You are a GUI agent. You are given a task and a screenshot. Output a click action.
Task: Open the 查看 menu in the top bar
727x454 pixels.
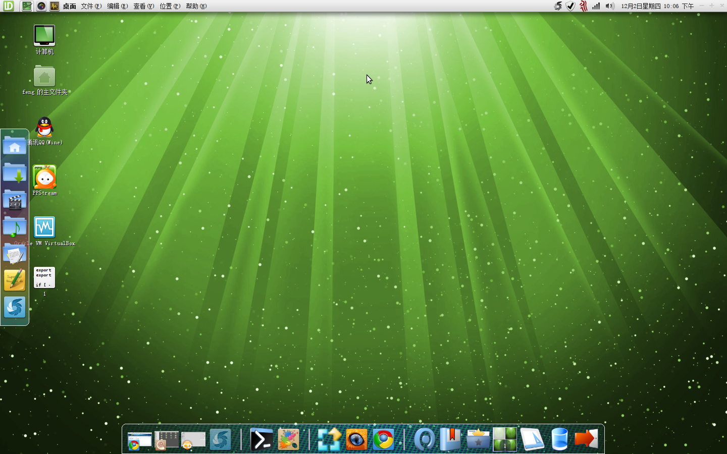tap(144, 6)
